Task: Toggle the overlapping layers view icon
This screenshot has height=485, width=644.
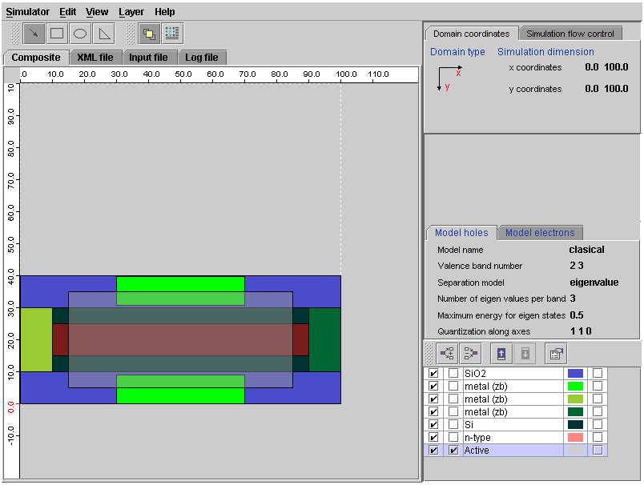Action: [148, 34]
